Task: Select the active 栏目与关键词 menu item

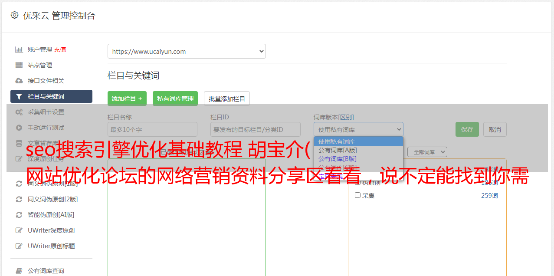Action: coord(51,96)
